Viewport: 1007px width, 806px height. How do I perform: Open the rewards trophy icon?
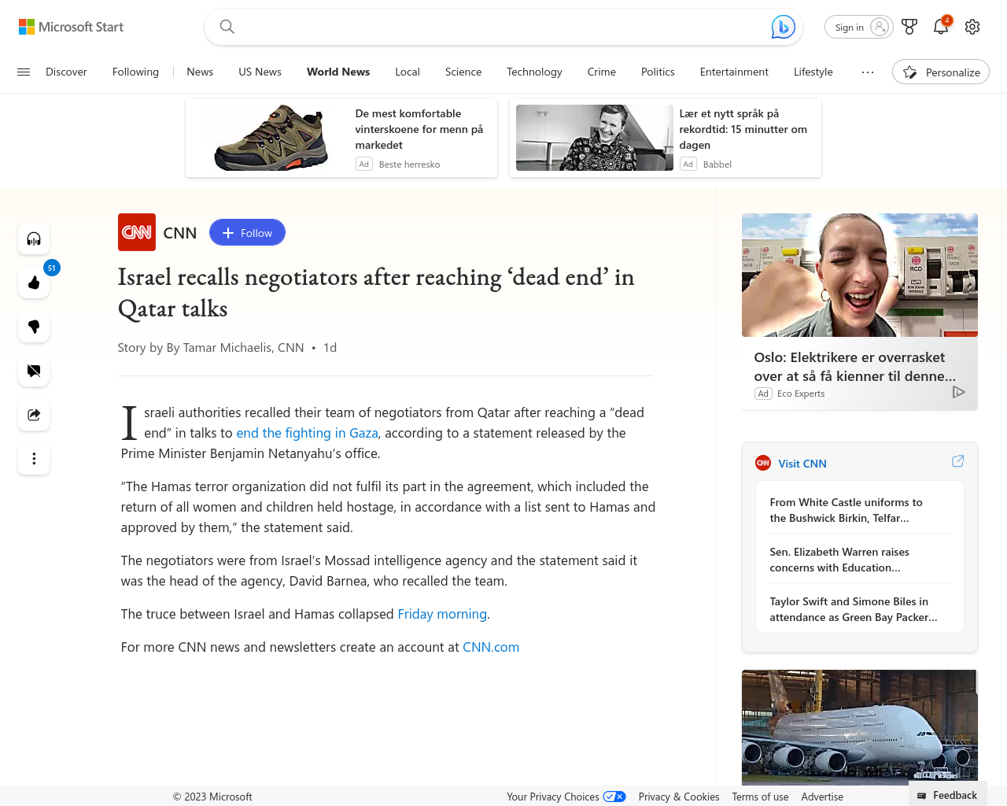click(909, 27)
